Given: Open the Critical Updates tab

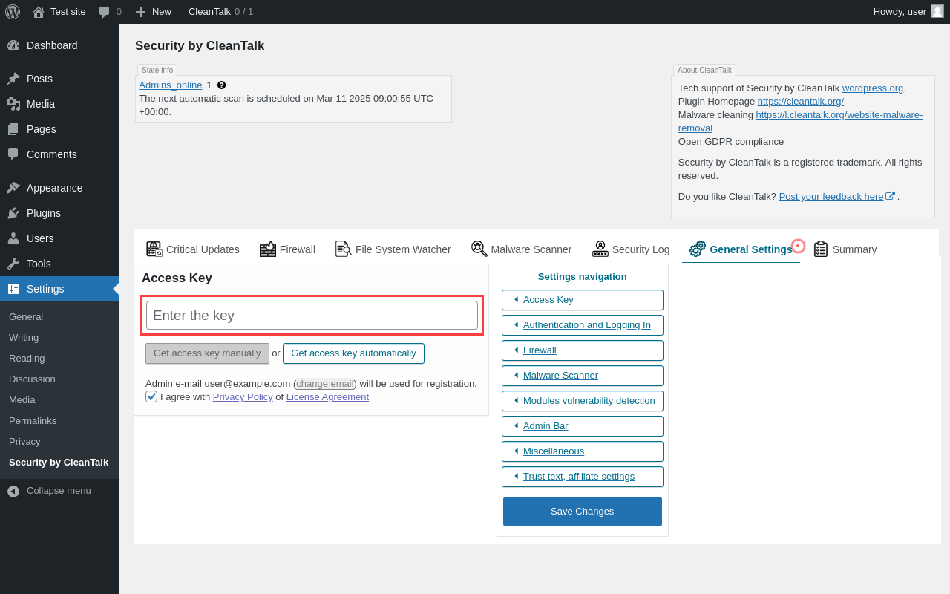Looking at the screenshot, I should pyautogui.click(x=193, y=249).
